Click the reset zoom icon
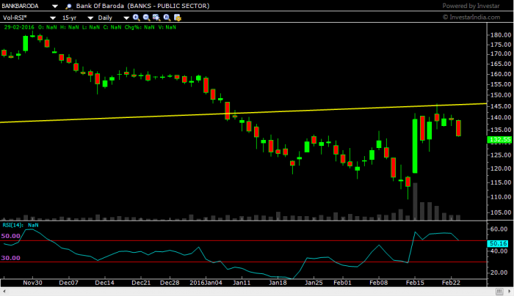514x296 pixels. click(x=167, y=18)
